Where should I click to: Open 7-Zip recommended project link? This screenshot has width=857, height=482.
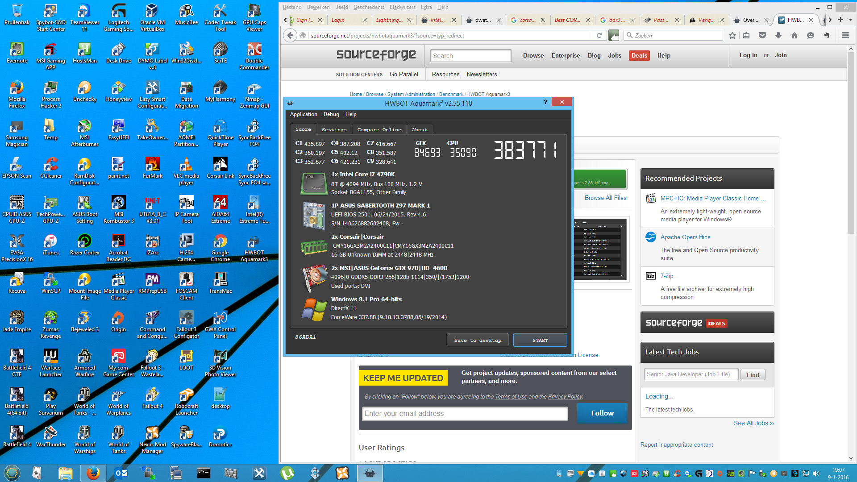[667, 276]
